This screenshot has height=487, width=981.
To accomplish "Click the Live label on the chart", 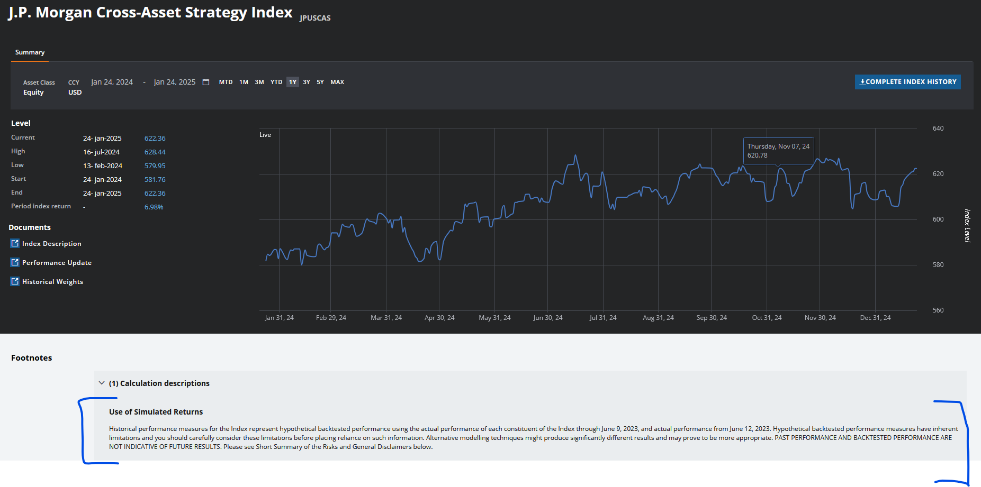I will pyautogui.click(x=265, y=135).
